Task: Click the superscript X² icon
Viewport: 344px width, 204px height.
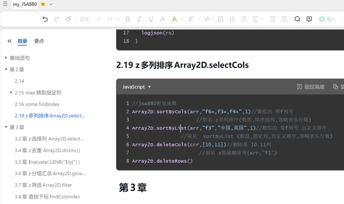Action: 191,19
